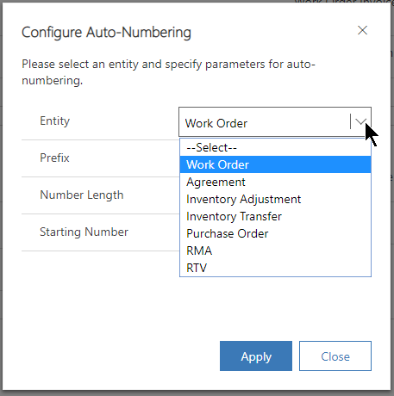Close the dialog with the X icon
Image resolution: width=394 pixels, height=396 pixels.
coord(362,30)
